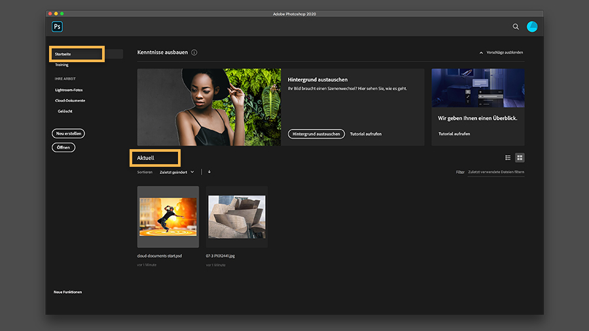Open Gelöscht in the sidebar
589x331 pixels.
tap(65, 111)
